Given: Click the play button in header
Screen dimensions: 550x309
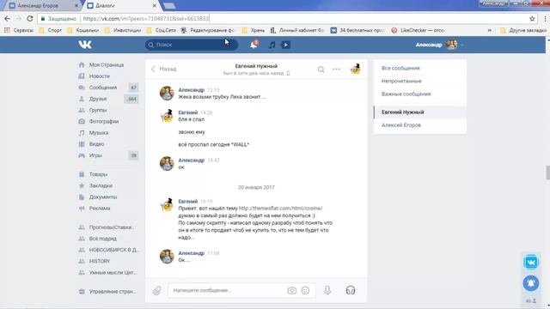Looking at the screenshot, I should tap(285, 45).
